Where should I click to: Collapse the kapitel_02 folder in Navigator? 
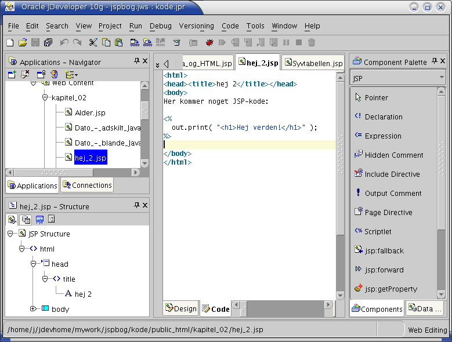click(45, 98)
